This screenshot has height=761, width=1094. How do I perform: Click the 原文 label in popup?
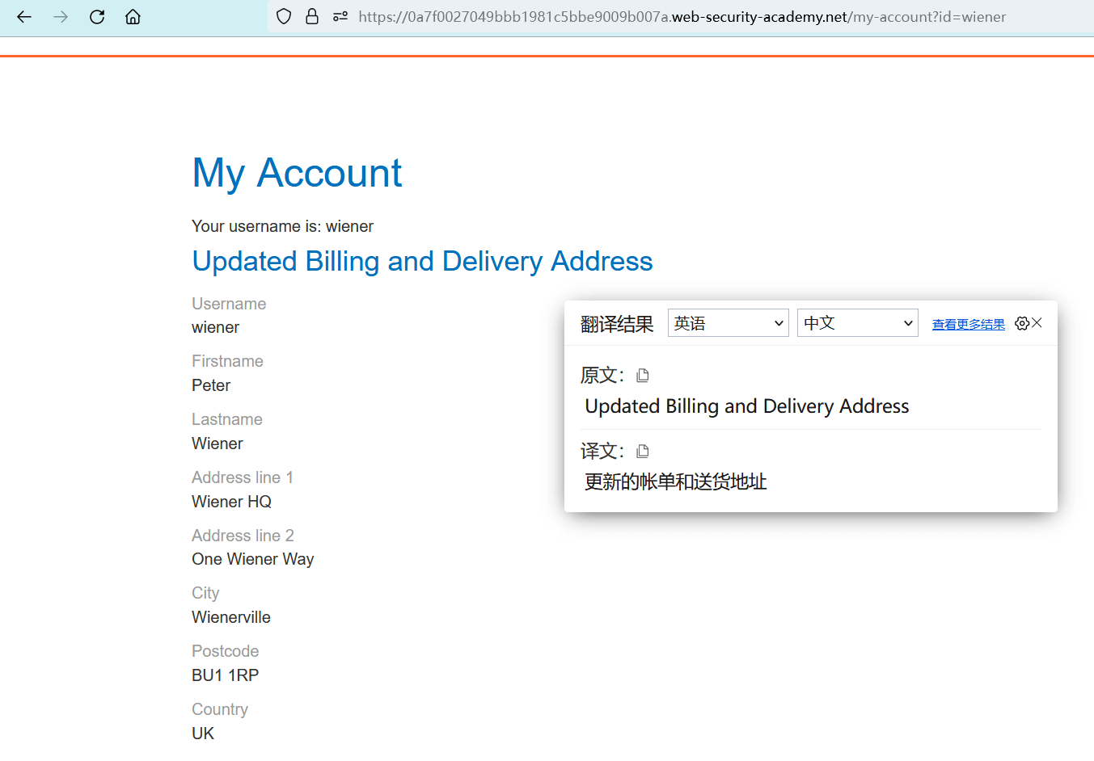(602, 376)
